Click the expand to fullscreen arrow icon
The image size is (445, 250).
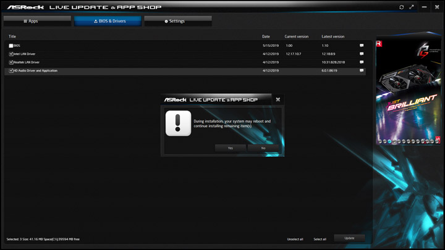tap(412, 7)
